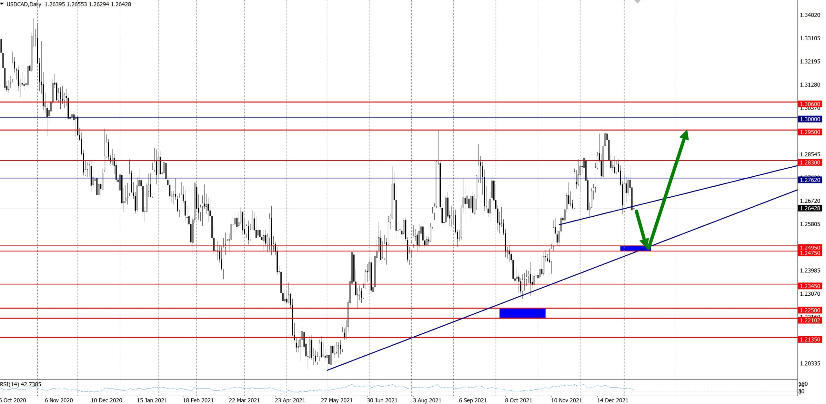Click the black current price label 1.26428
This screenshot has width=826, height=404.
pyautogui.click(x=810, y=208)
